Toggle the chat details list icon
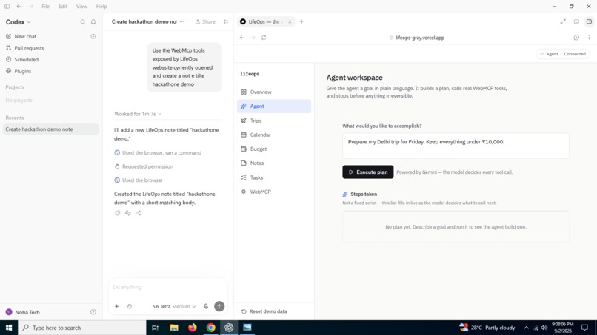 pos(226,21)
